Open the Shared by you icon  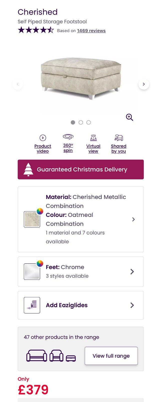(x=119, y=138)
